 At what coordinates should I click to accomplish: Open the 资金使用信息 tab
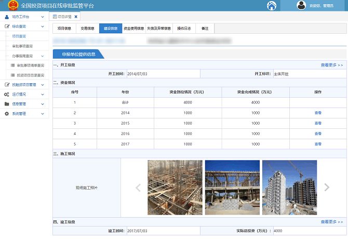point(133,29)
